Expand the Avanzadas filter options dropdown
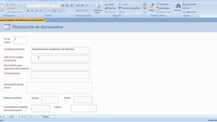The image size is (217, 122). pyautogui.click(x=164, y=8)
